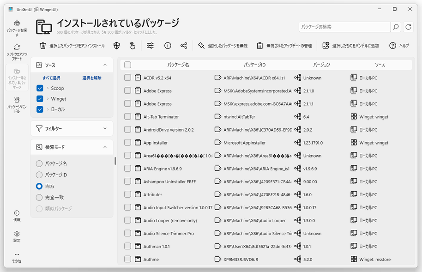Uncheck the Winget source checkbox
The image size is (422, 272).
pyautogui.click(x=40, y=99)
